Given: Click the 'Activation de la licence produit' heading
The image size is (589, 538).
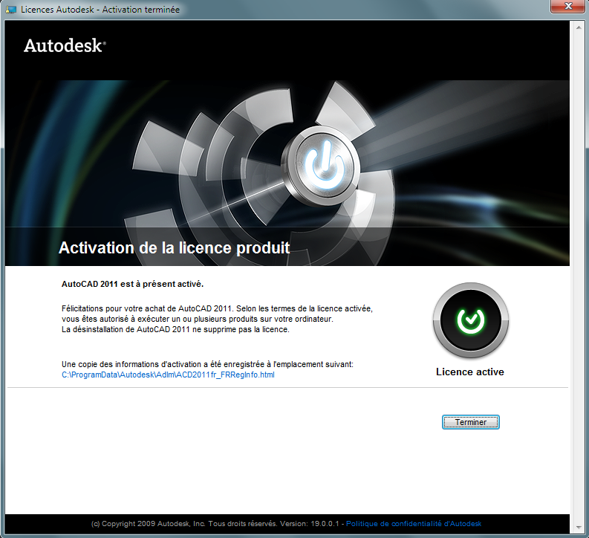Looking at the screenshot, I should [x=174, y=247].
